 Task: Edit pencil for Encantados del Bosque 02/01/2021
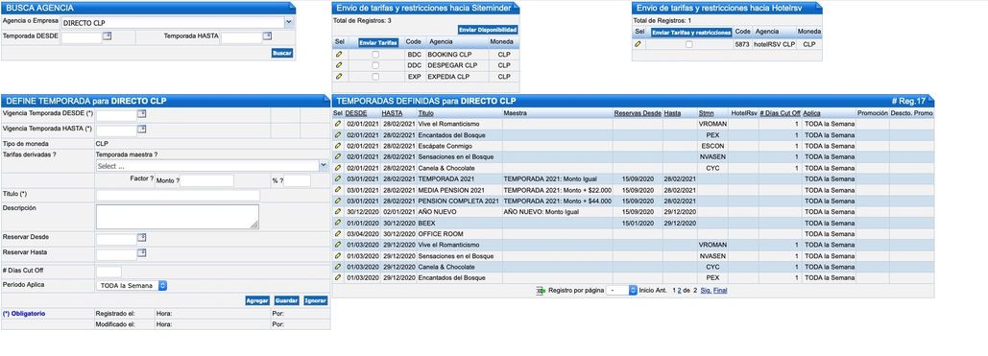coord(338,135)
